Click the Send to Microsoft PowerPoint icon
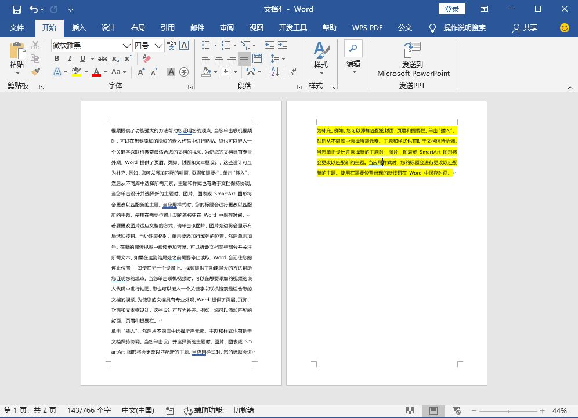Screen dimensions: 578x418 (x=413, y=50)
